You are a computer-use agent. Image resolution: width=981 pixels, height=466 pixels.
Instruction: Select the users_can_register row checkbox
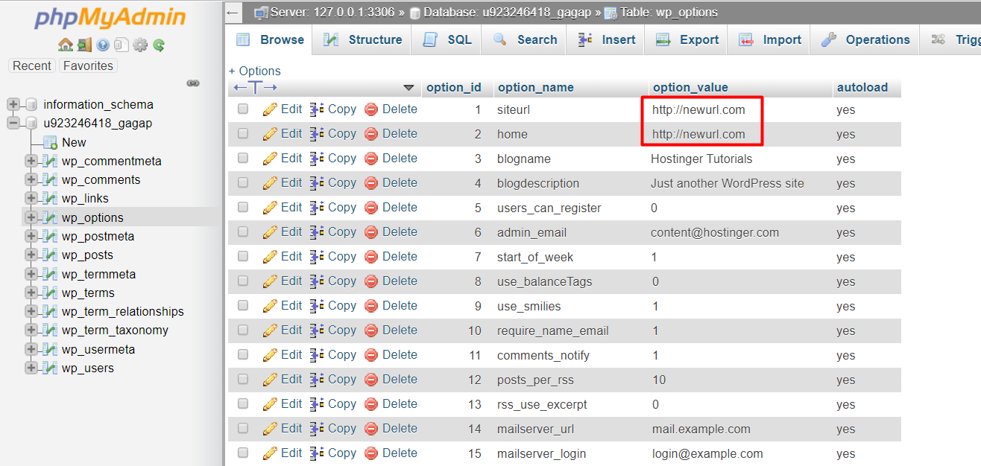(x=242, y=207)
